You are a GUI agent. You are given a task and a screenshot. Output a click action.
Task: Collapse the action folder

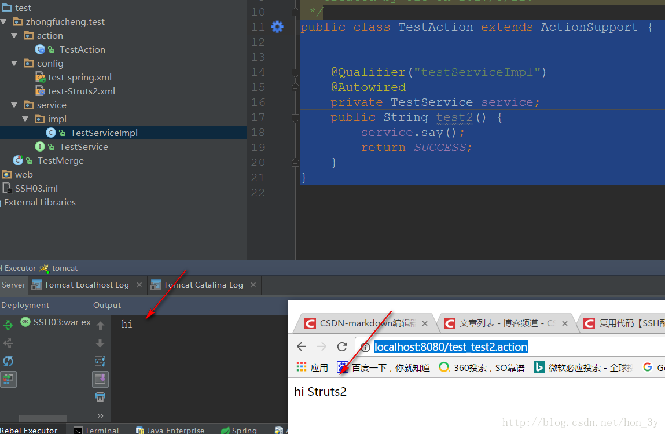pyautogui.click(x=14, y=36)
